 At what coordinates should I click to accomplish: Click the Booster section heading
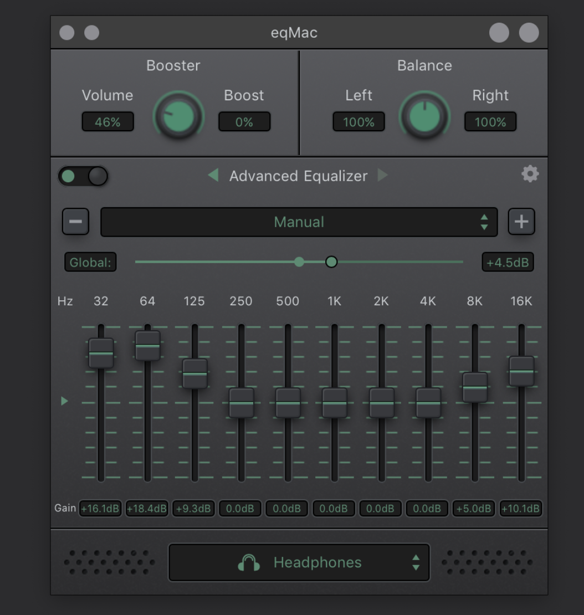tap(173, 65)
